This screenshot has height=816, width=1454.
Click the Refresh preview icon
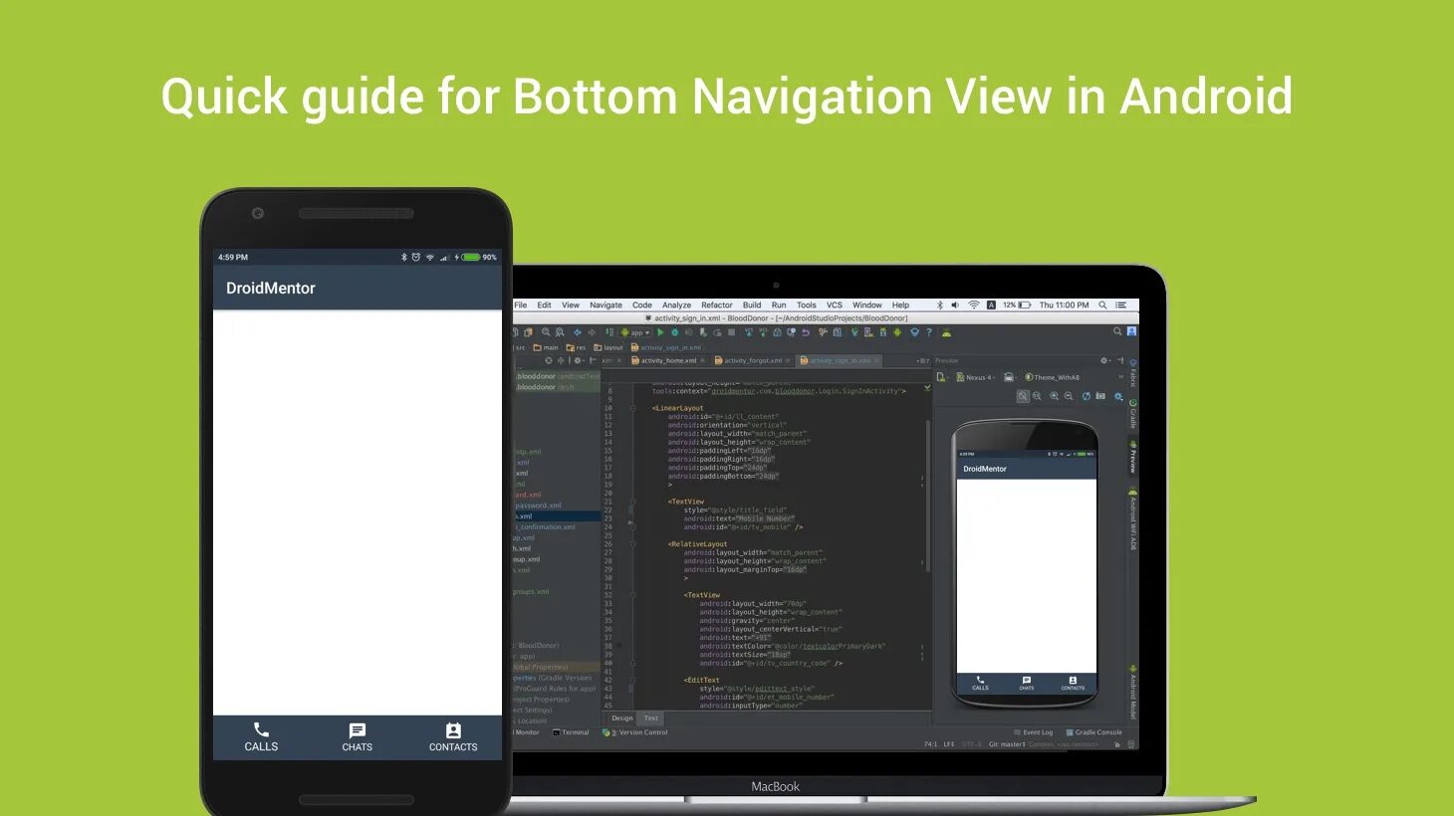pyautogui.click(x=1087, y=396)
